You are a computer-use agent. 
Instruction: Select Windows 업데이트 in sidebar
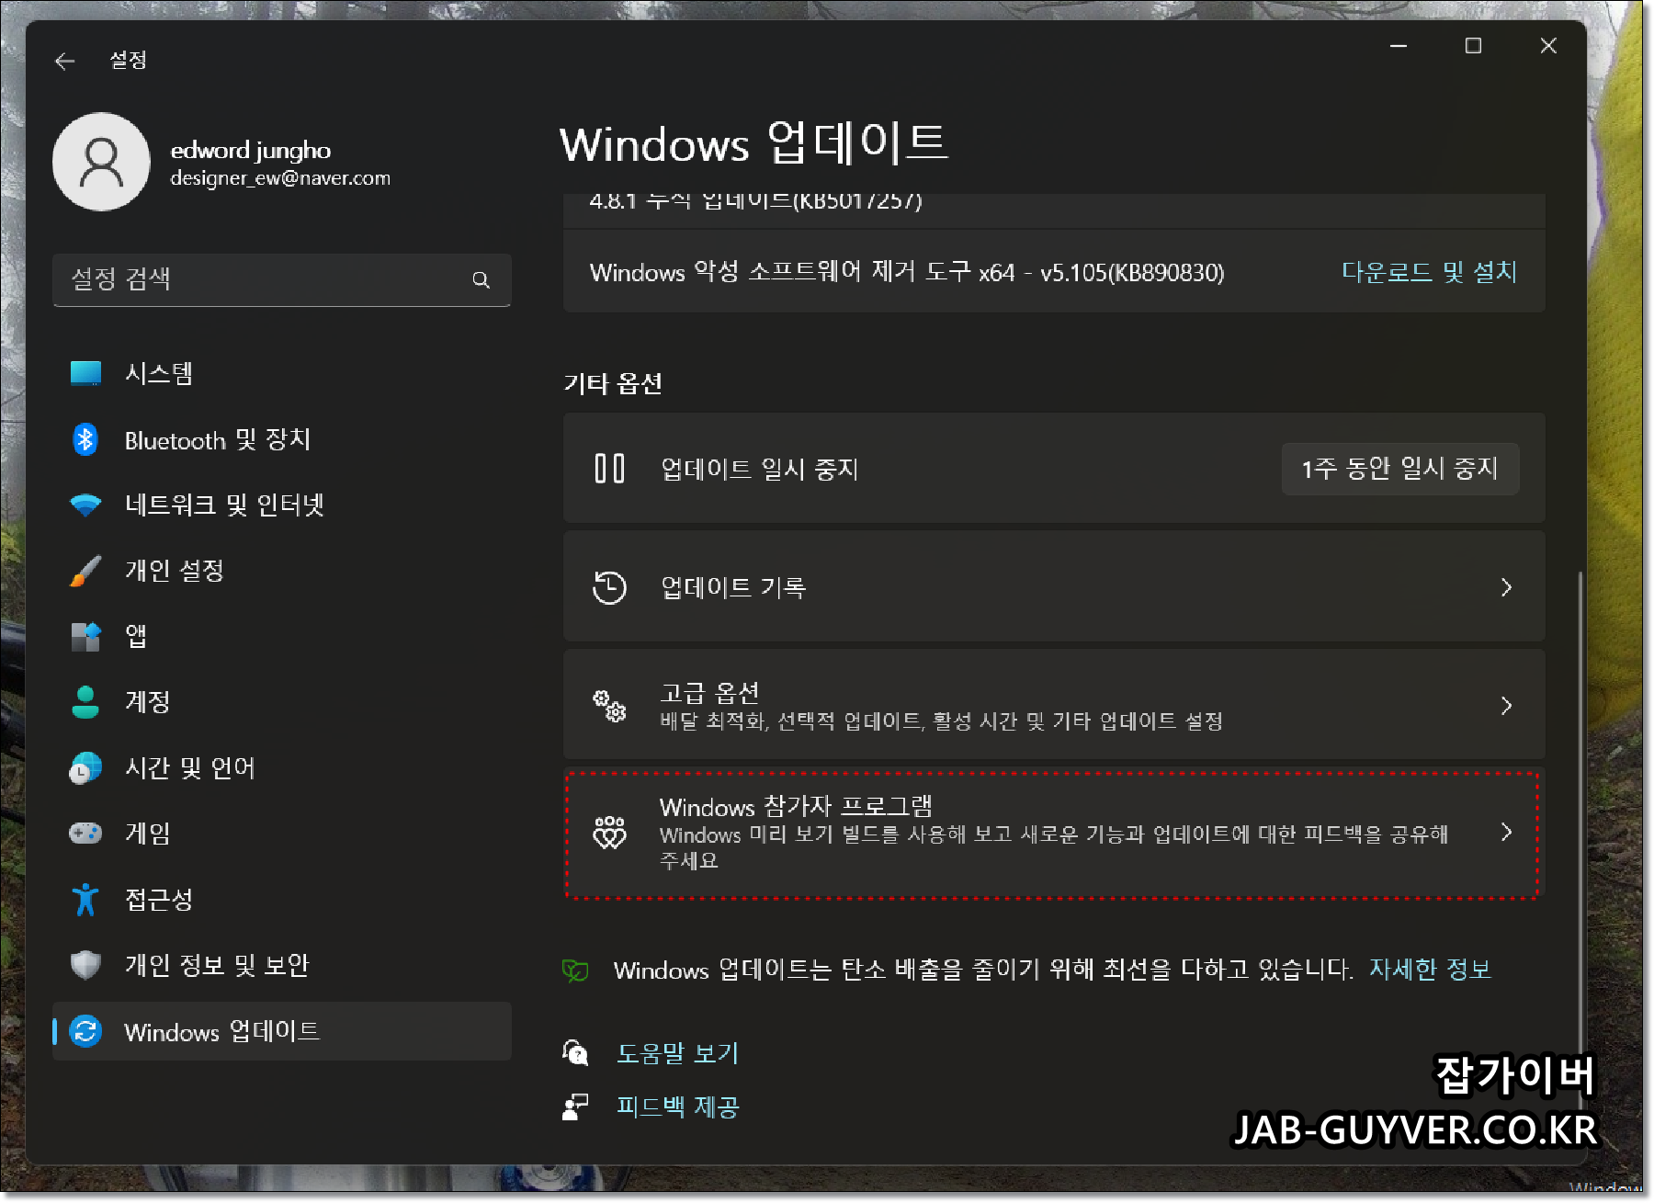point(282,1031)
